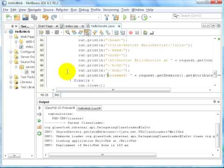Screen dimensions: 224x168
Task: Start macro recording with red circle icon
Action: click(131, 32)
